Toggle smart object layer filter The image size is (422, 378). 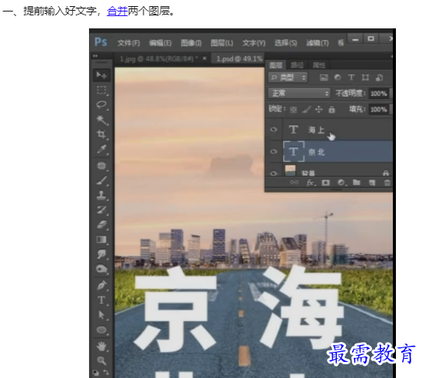(x=380, y=77)
